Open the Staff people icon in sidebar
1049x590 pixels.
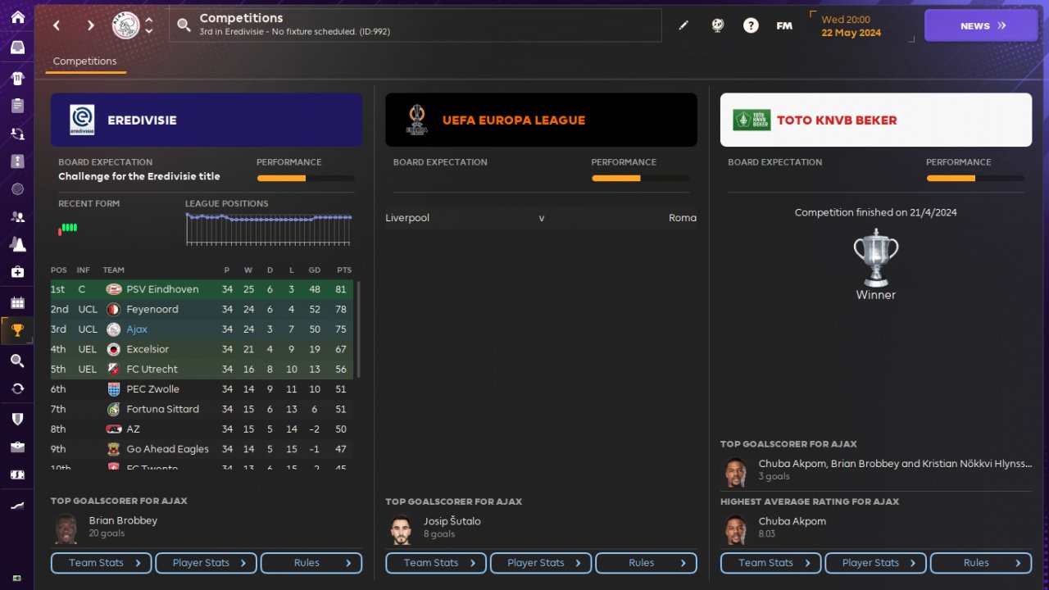click(17, 216)
